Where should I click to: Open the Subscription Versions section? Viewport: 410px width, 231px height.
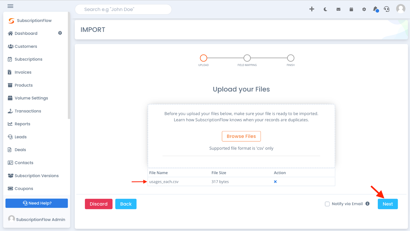click(x=36, y=175)
